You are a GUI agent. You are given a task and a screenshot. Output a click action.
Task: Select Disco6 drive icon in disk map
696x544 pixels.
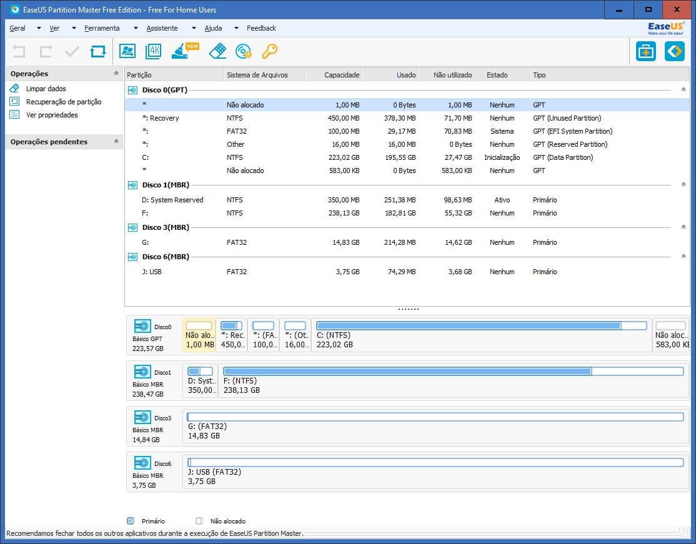(142, 463)
